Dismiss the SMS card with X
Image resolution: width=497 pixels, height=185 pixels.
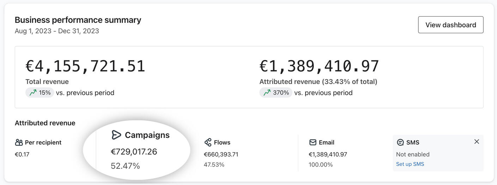[477, 142]
